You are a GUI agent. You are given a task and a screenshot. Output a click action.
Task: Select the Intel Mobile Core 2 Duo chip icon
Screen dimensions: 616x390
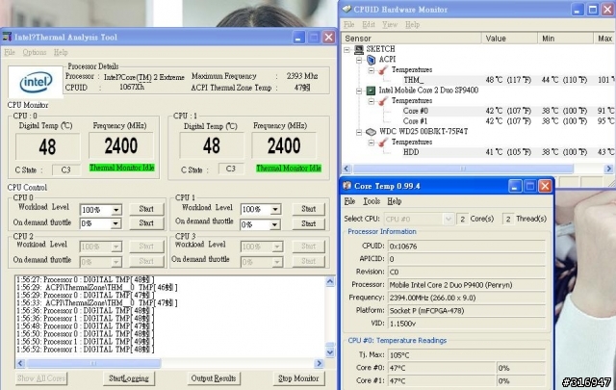click(371, 91)
